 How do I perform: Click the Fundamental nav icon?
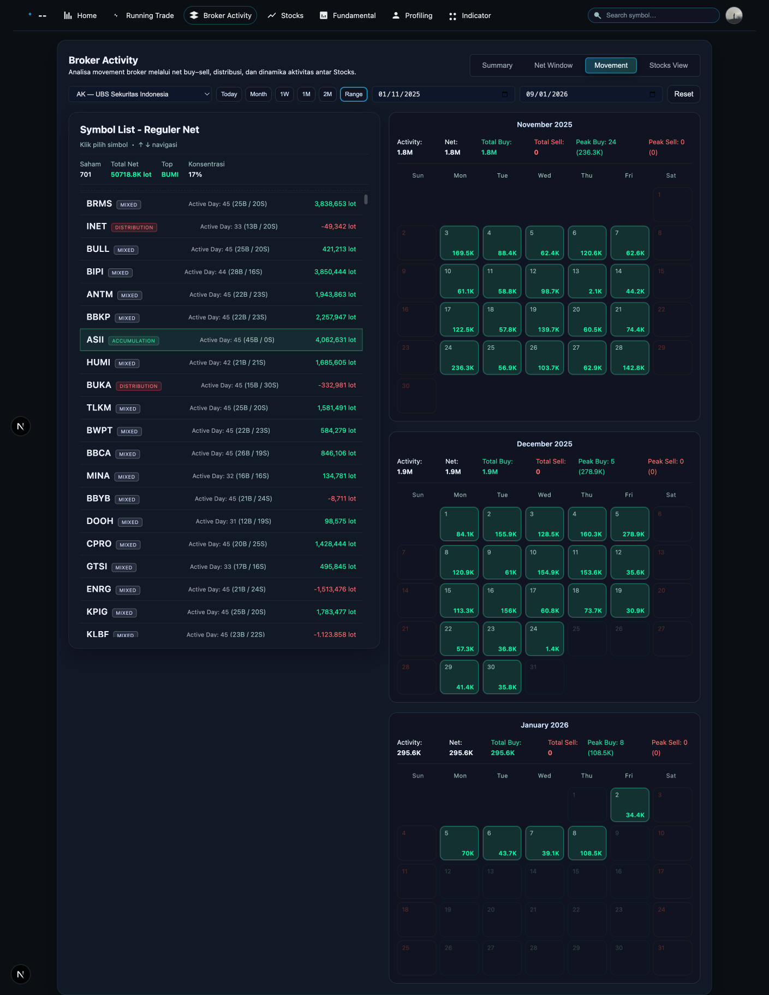(324, 16)
